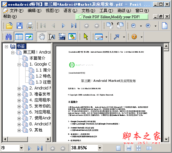
Task: Open the 文件(F) menu
Action: point(17,11)
